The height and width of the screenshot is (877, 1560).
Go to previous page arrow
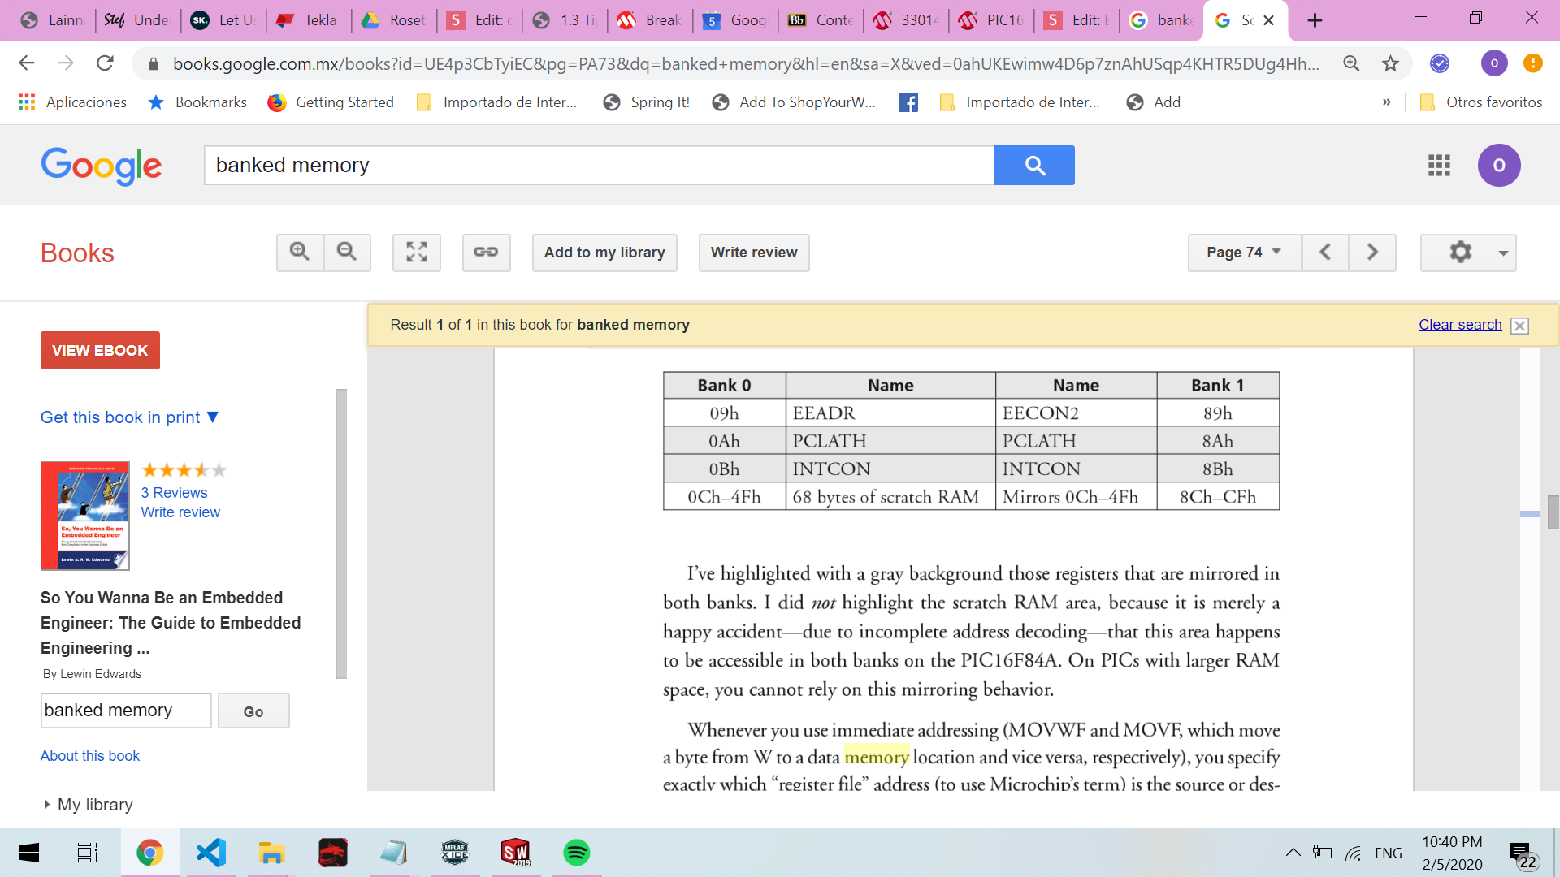1325,253
